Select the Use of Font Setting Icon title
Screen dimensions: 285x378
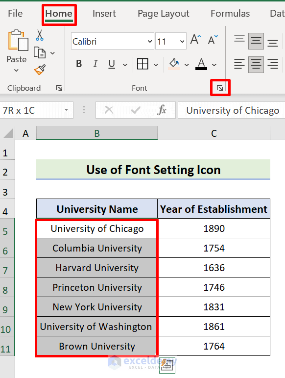point(153,170)
